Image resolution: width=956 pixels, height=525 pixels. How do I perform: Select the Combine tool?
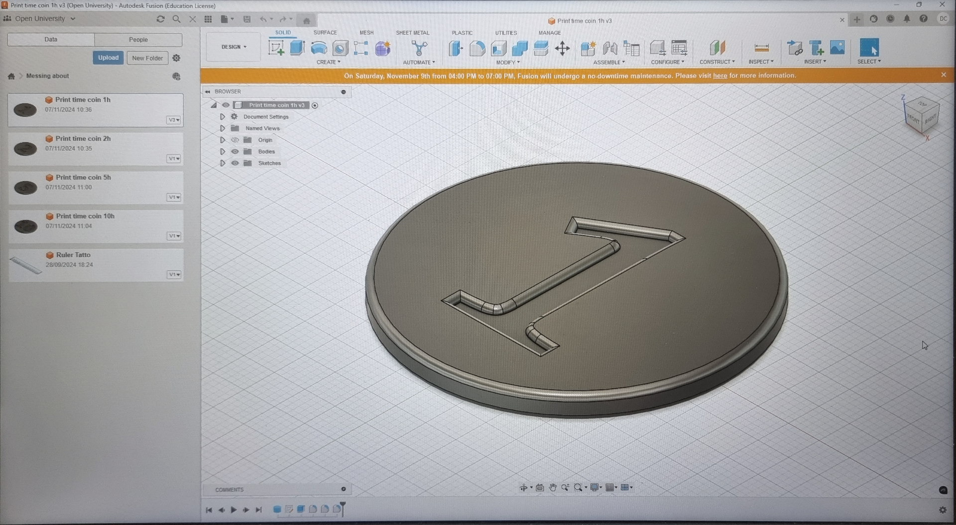coord(520,48)
